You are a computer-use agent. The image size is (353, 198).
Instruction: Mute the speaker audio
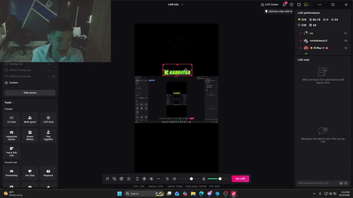pyautogui.click(x=174, y=179)
